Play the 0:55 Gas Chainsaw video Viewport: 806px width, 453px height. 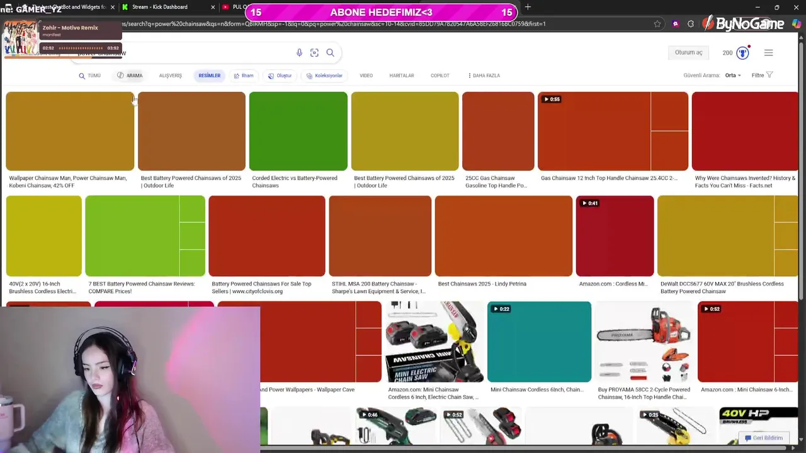point(613,131)
